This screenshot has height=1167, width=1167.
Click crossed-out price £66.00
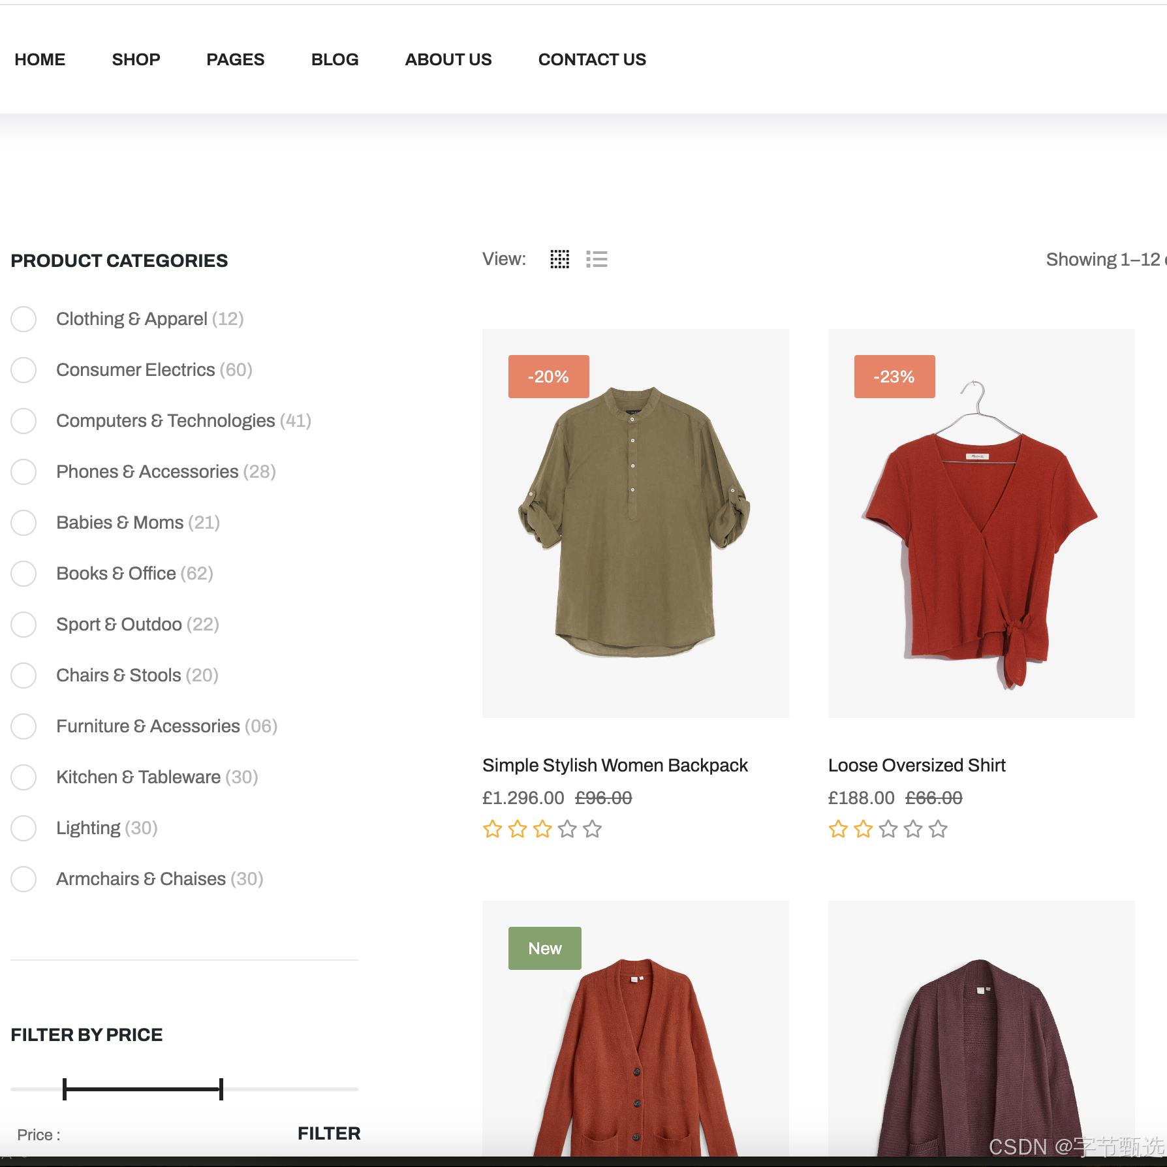[933, 798]
